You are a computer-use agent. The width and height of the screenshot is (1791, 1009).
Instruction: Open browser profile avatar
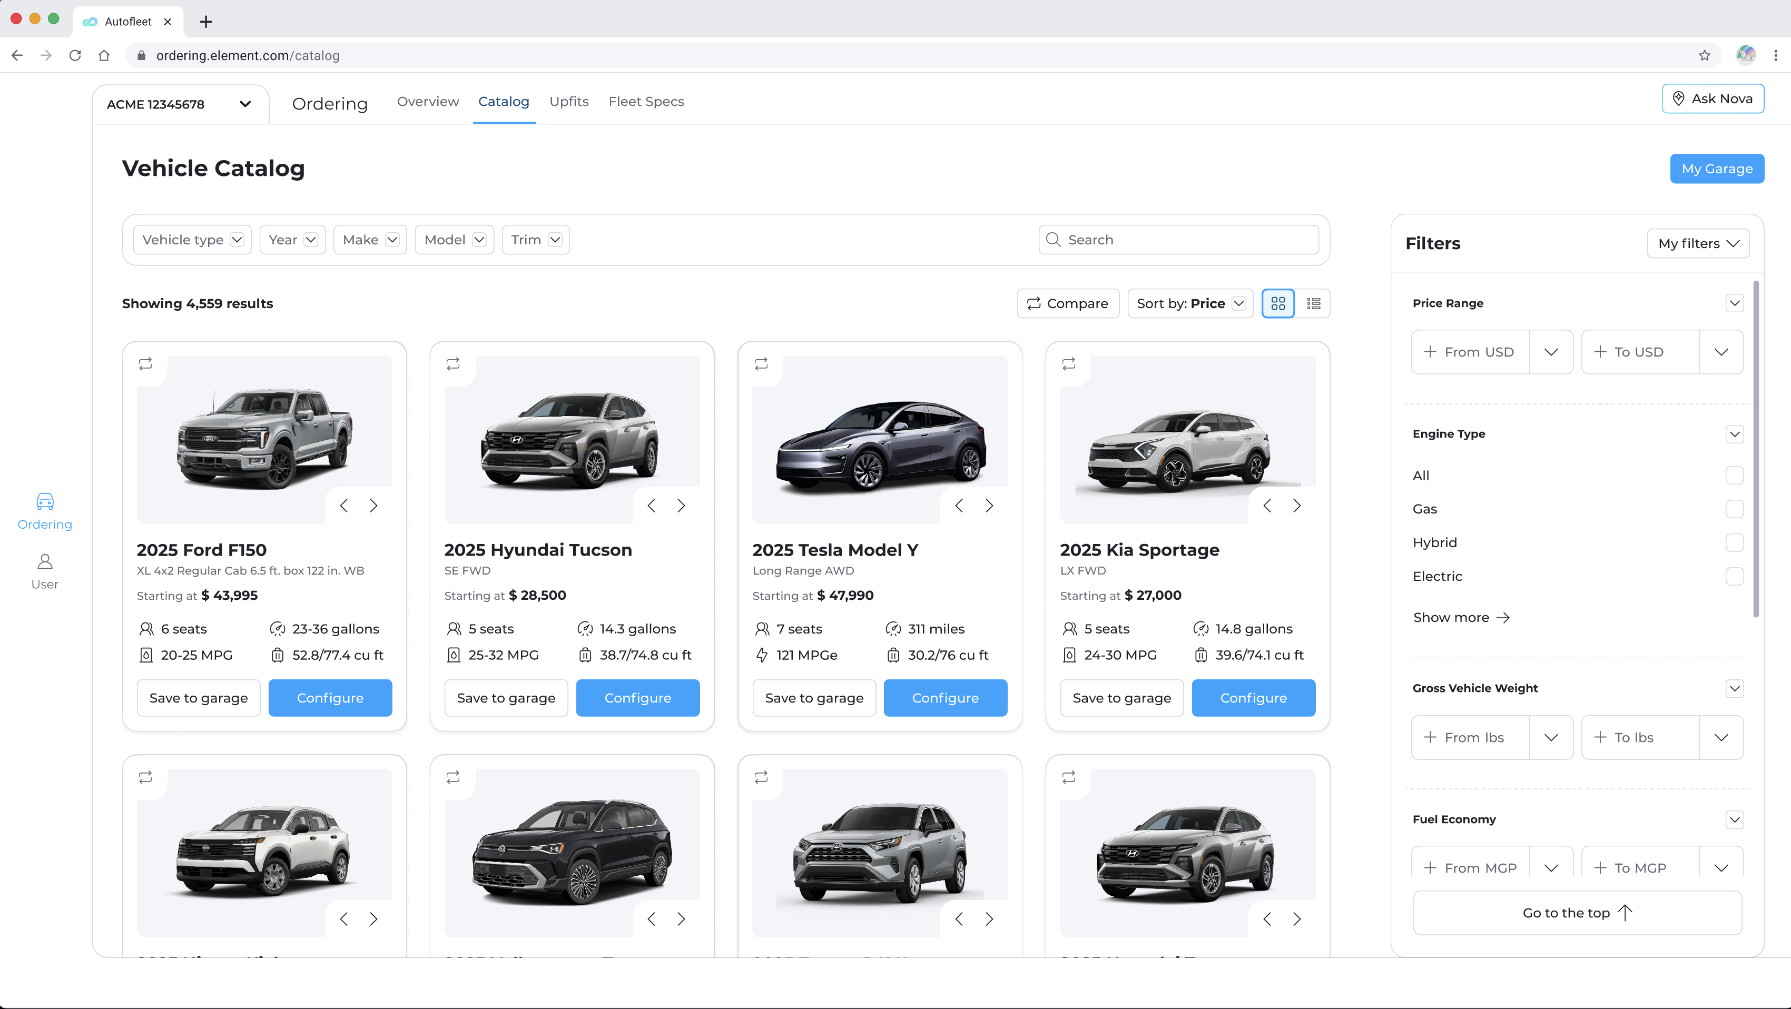(x=1746, y=55)
